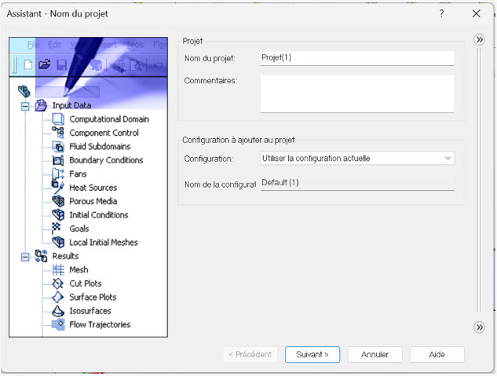This screenshot has height=376, width=497.
Task: Click the Fluid Subdomains icon
Action: coord(57,147)
